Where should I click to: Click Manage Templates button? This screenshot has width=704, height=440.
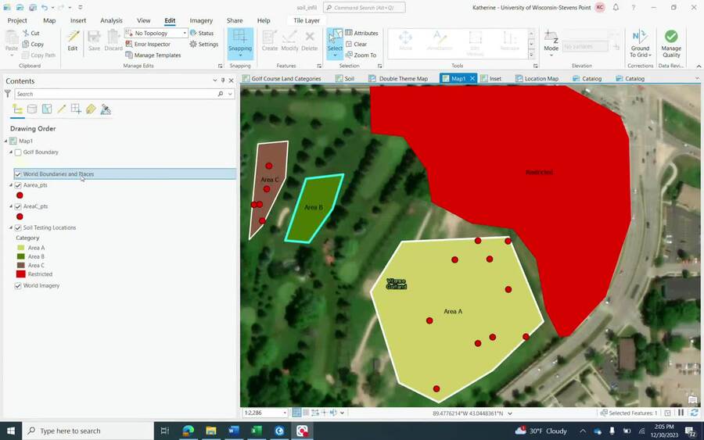pos(157,55)
